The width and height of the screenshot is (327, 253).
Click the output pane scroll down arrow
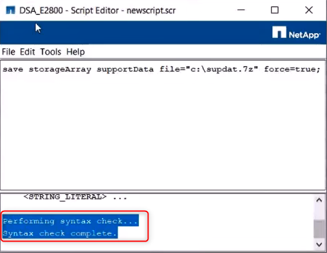[x=319, y=244]
